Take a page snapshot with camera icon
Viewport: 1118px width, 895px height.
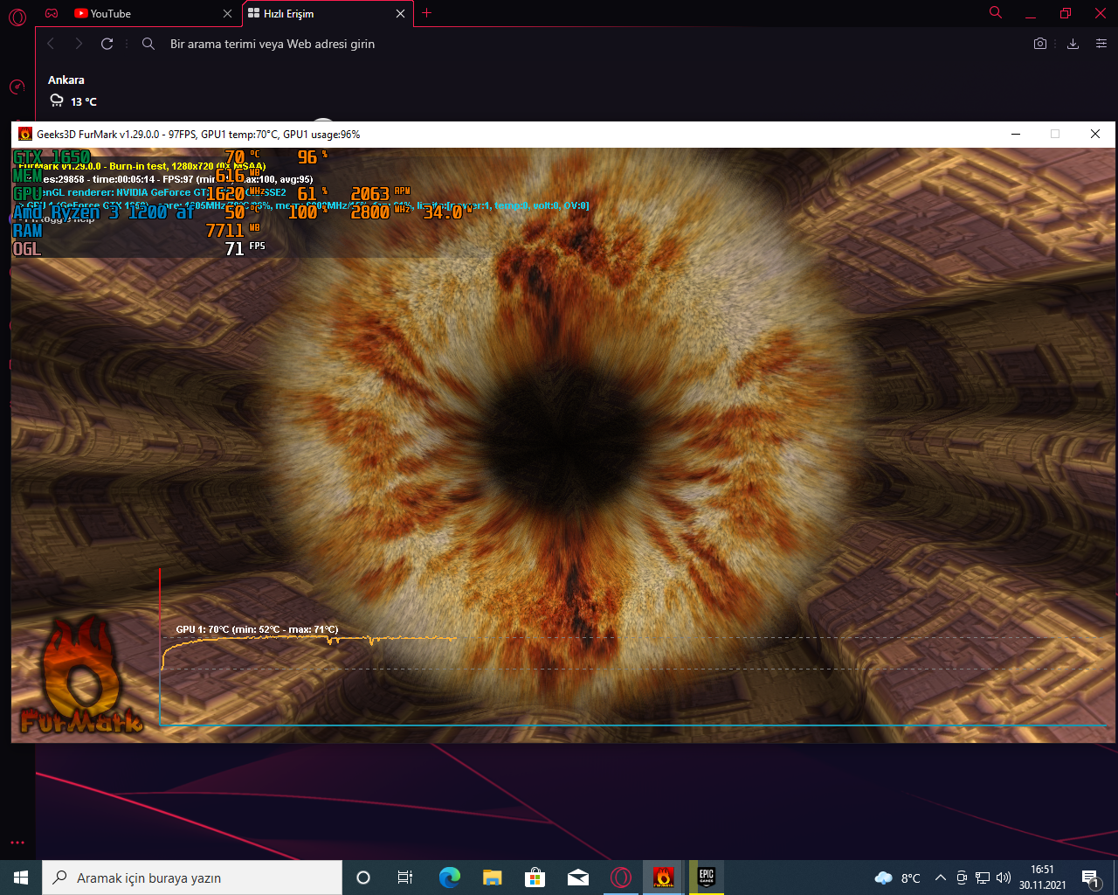click(x=1040, y=44)
